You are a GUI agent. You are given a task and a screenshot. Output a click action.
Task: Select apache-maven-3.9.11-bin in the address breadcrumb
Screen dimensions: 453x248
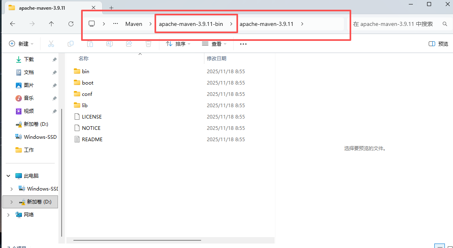coord(191,24)
